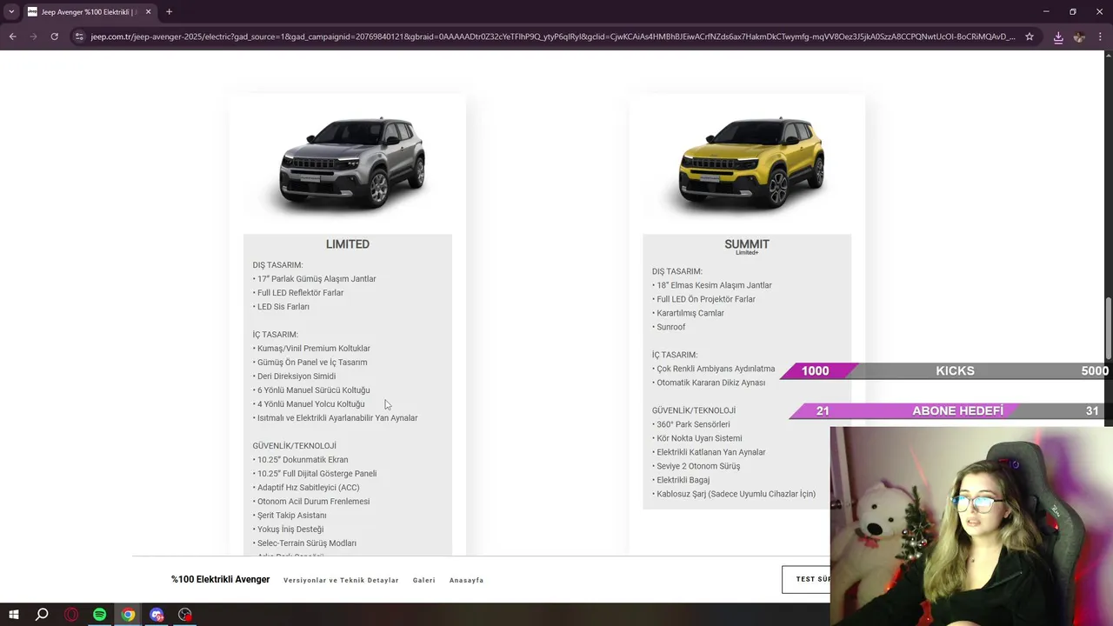Click the SUMMIT trim heading

pyautogui.click(x=747, y=244)
